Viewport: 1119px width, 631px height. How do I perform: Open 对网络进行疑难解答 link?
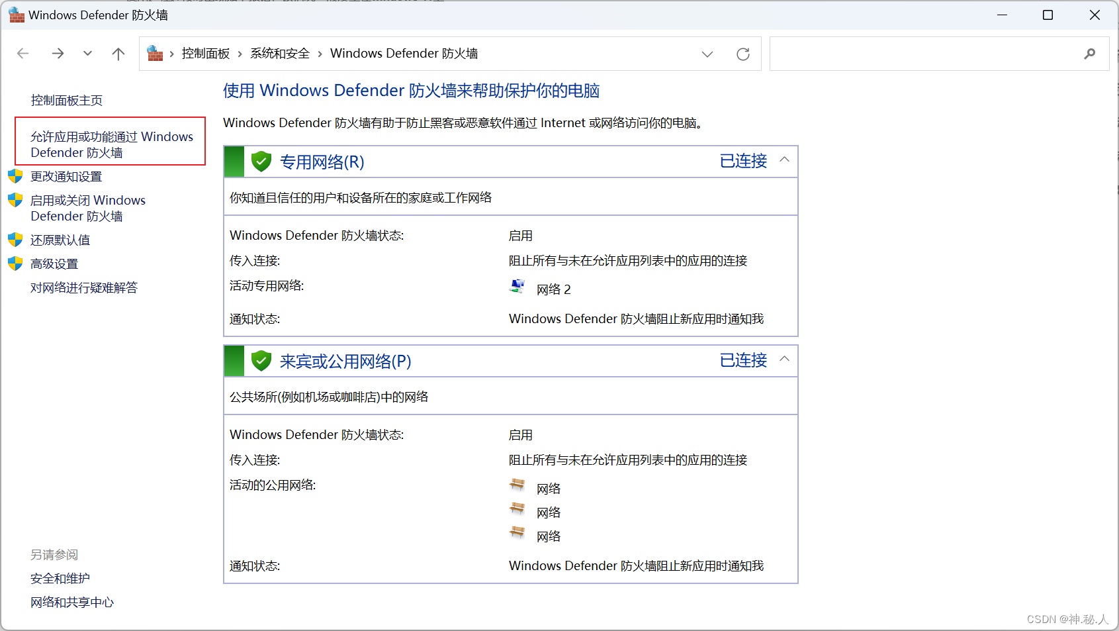(x=84, y=288)
